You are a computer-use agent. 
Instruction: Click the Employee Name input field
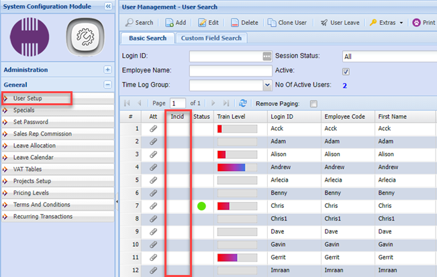(230, 71)
